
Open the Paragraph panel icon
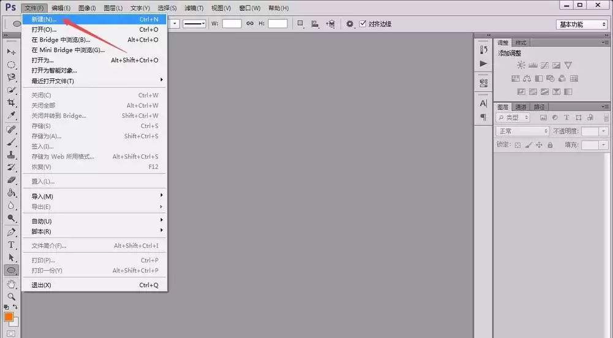point(484,117)
